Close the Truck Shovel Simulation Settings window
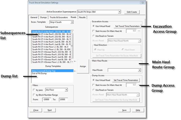The width and height of the screenshot is (181, 120). tap(143, 3)
